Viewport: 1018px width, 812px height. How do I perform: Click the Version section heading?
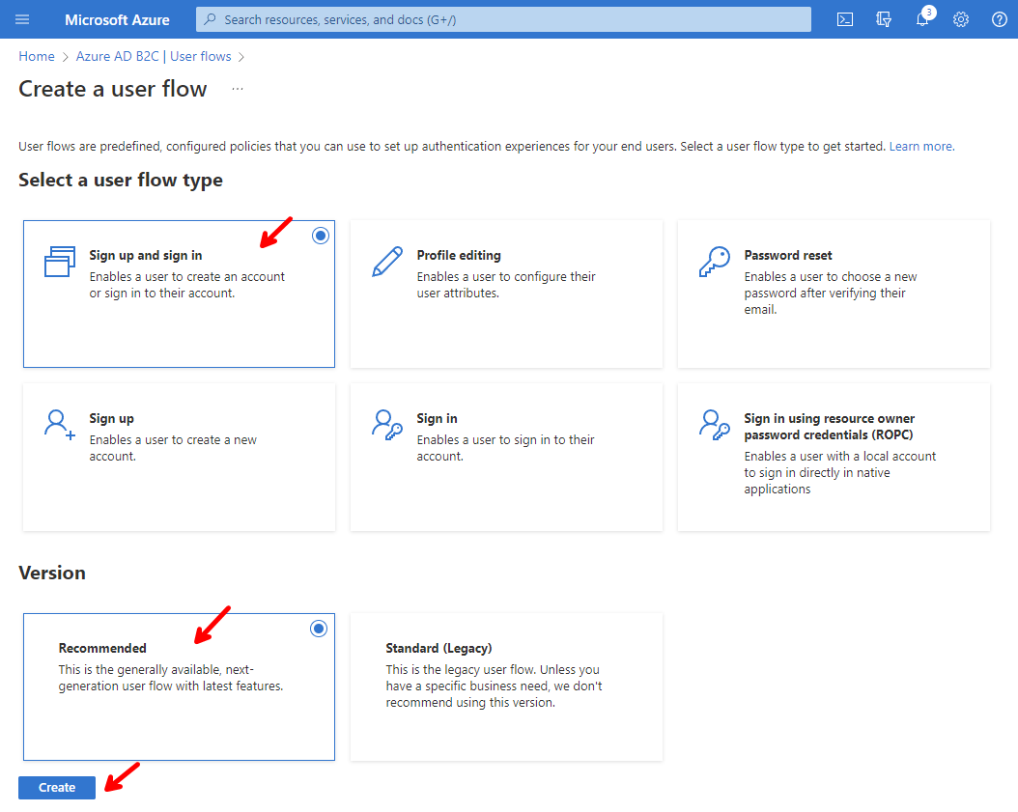tap(52, 573)
